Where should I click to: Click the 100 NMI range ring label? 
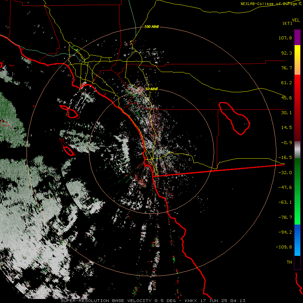(151, 27)
